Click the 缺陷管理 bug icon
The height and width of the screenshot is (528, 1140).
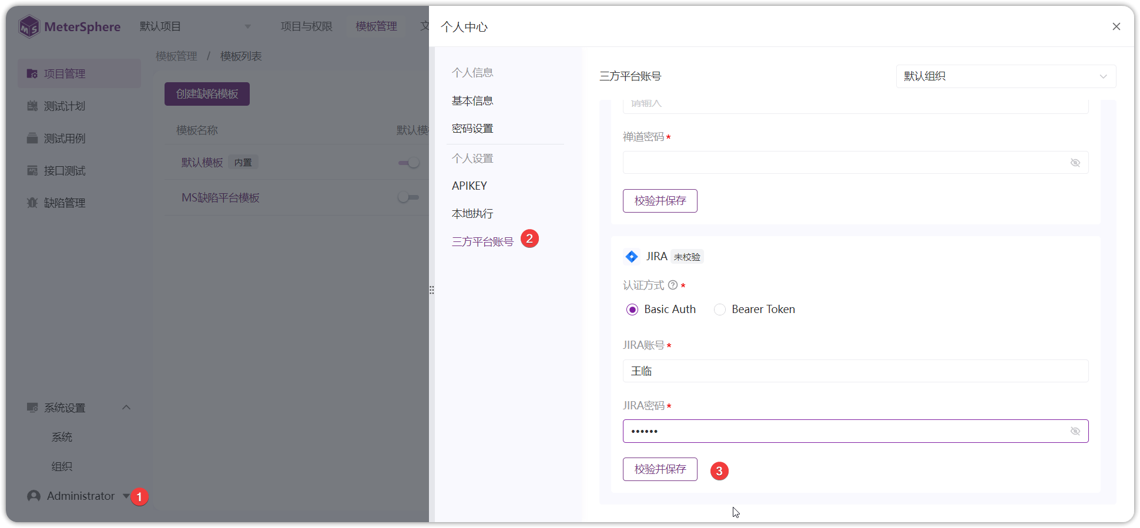pos(32,203)
